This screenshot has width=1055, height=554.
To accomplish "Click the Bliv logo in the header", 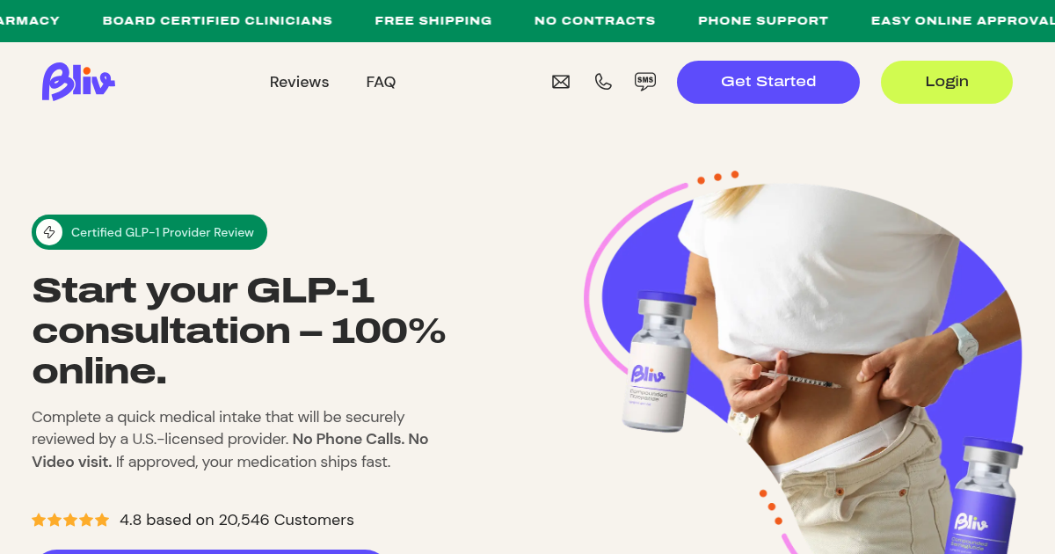I will coord(78,82).
